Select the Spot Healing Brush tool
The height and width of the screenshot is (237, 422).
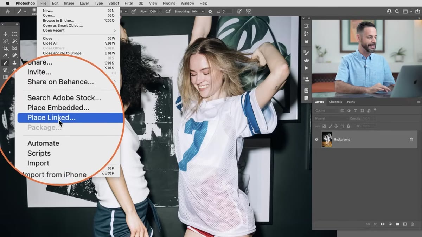14,55
